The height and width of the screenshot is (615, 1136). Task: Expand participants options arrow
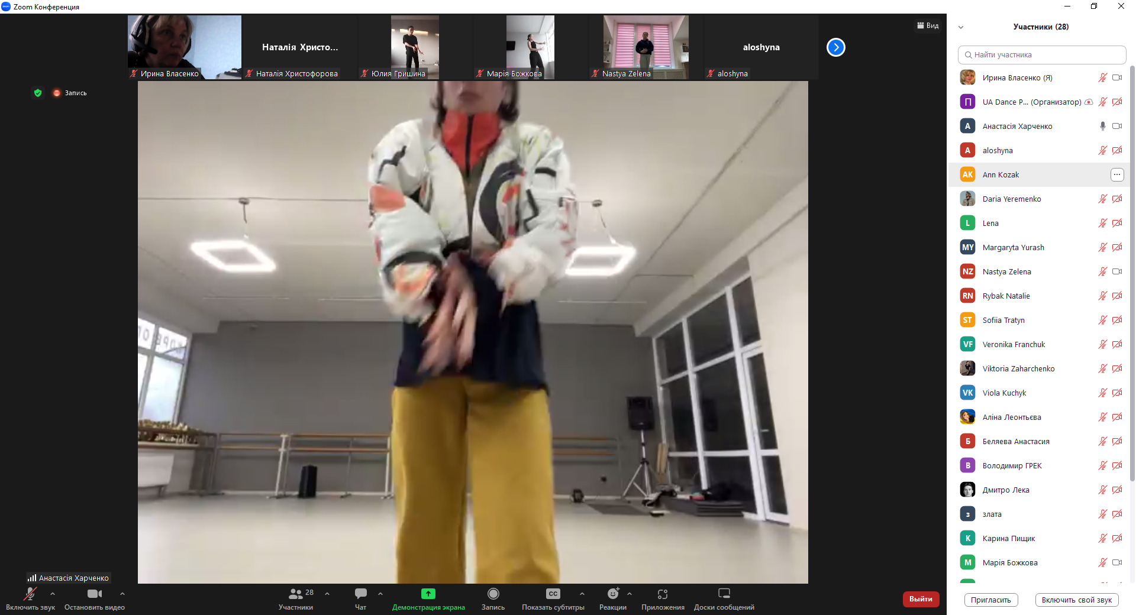[327, 594]
